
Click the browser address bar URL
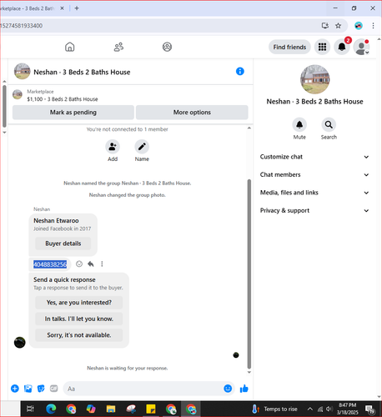tap(22, 26)
